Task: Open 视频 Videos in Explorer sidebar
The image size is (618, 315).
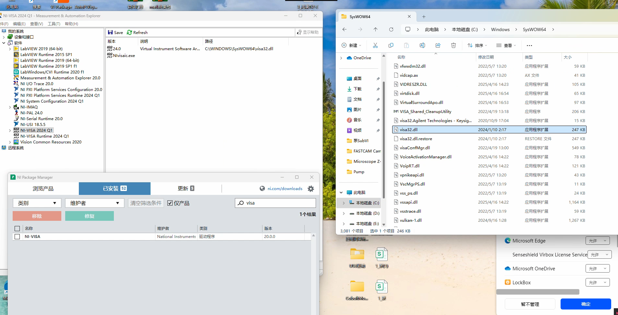Action: (357, 130)
